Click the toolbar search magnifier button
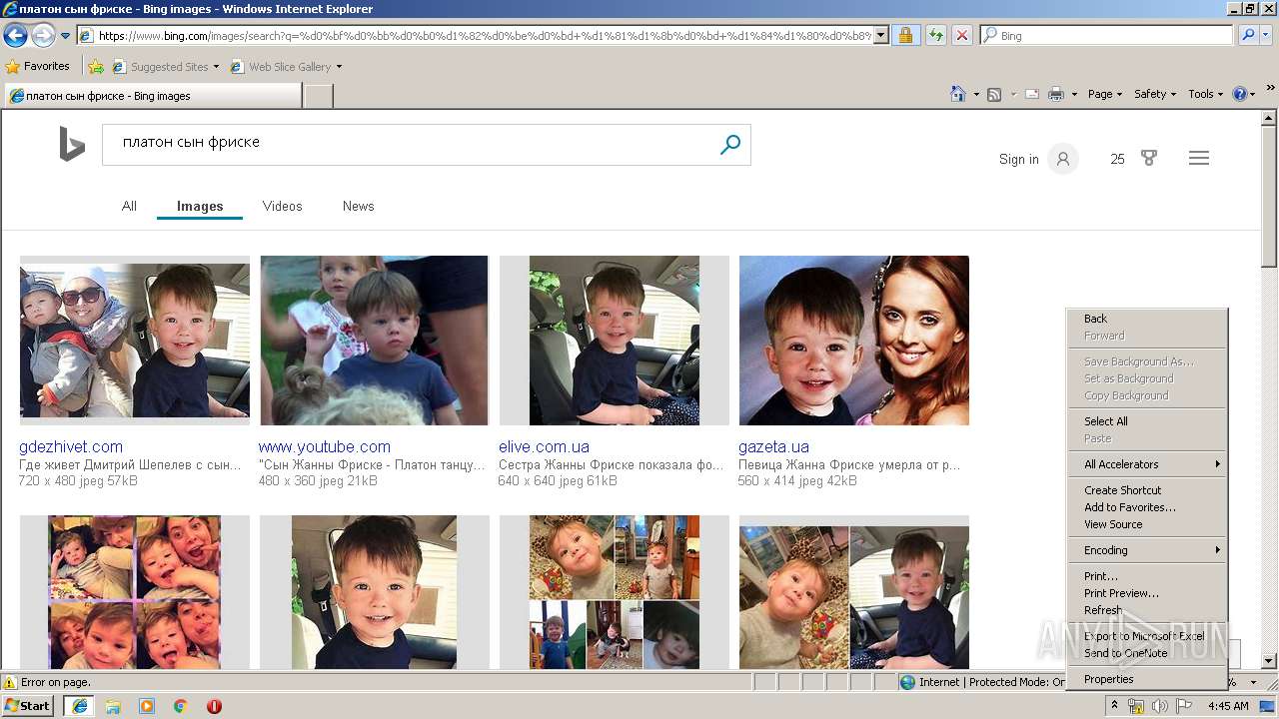 point(1247,35)
